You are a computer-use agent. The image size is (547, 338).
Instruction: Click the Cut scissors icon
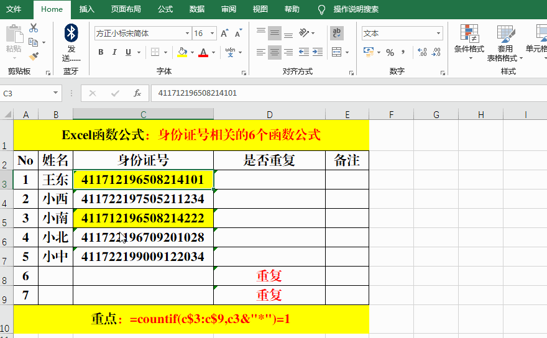34,28
